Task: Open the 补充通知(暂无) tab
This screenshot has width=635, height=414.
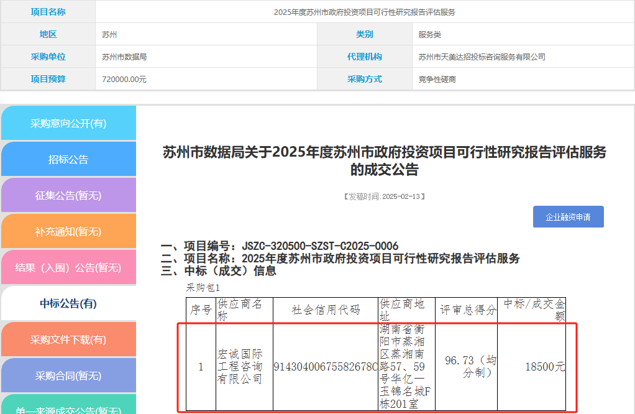Action: point(68,231)
